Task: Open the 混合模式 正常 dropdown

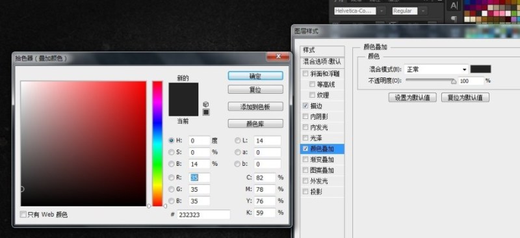Action: click(x=436, y=70)
